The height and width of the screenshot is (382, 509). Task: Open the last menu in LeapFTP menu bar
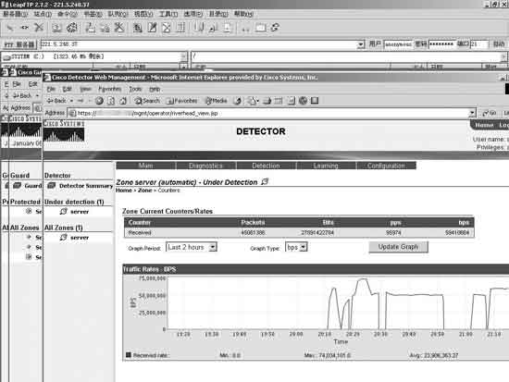(x=243, y=14)
